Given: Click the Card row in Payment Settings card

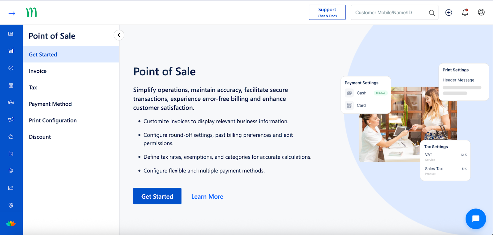Looking at the screenshot, I should coord(366,105).
